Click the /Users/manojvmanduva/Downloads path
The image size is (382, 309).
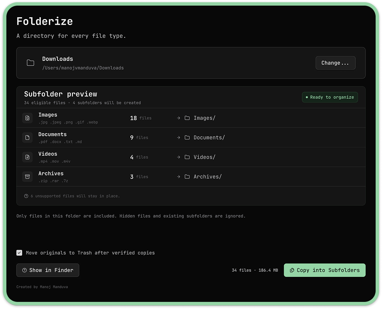pos(83,68)
